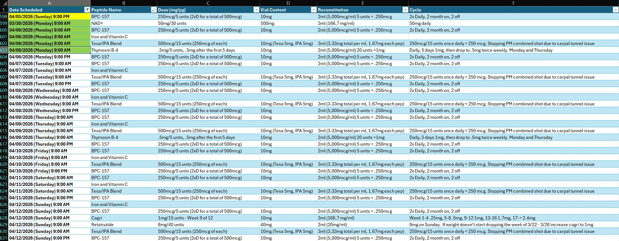
Task: Click the 500mg vial content cell
Action: [x=288, y=23]
